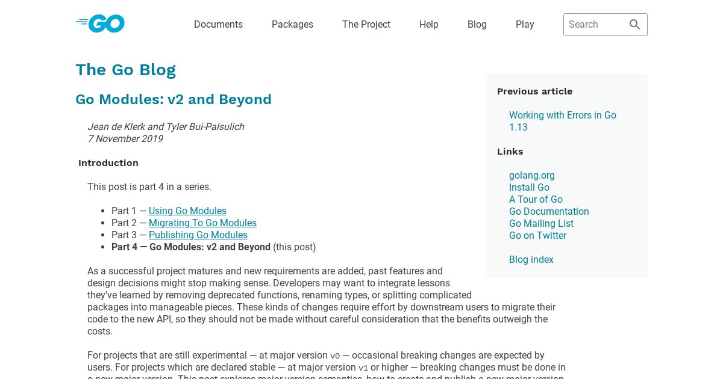Open the Publishing Go Modules link
The image size is (723, 379).
pos(198,235)
